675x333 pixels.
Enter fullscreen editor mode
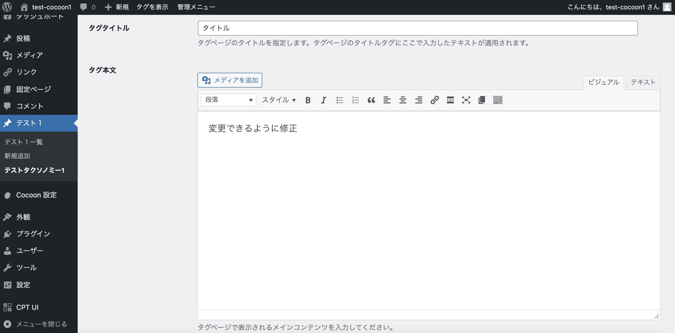[466, 100]
